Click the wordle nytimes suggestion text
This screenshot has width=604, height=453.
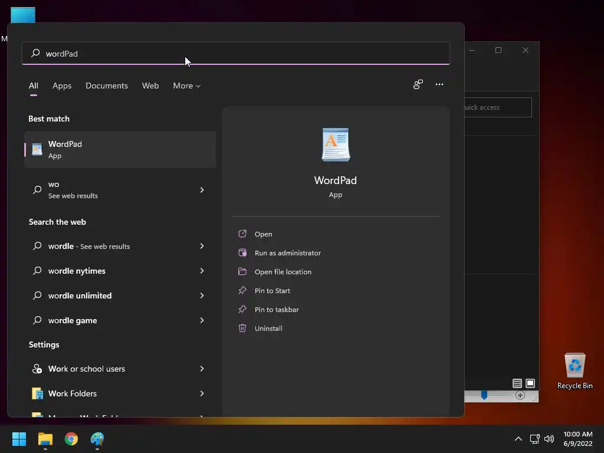tap(77, 271)
